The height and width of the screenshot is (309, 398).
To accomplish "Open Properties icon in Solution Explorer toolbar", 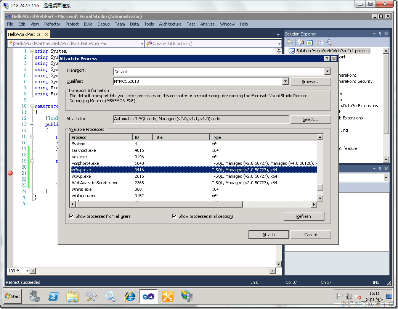I will (290, 42).
